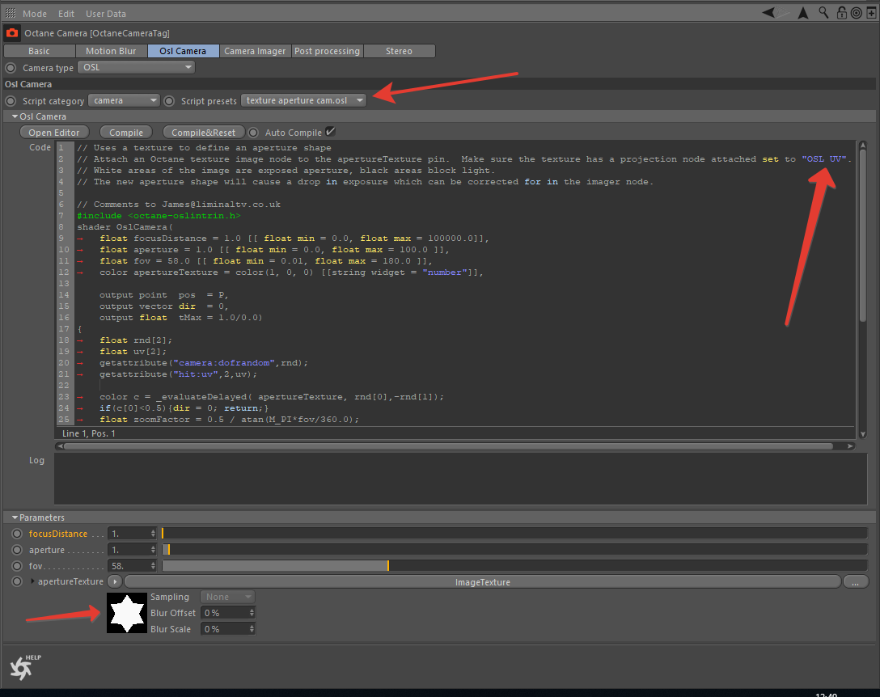Click the code editor vertical scrollbar
The width and height of the screenshot is (880, 697).
pyautogui.click(x=863, y=235)
